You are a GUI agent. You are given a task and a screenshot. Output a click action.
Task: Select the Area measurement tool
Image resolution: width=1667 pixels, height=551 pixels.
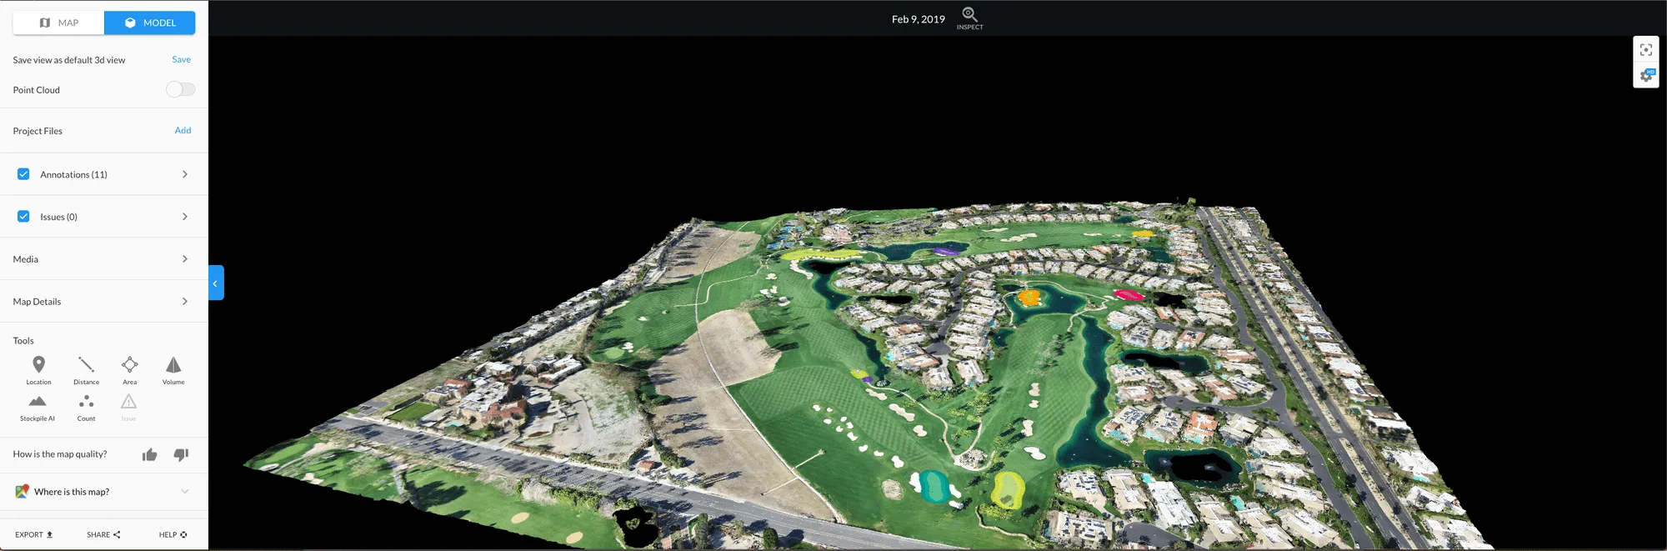pos(130,370)
